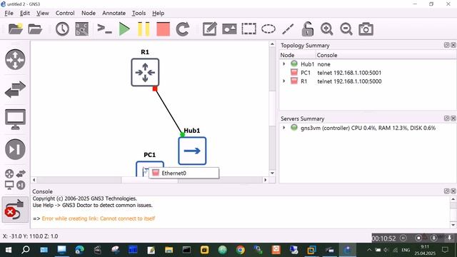Choose Ethernet0 in the port popup

tap(184, 173)
